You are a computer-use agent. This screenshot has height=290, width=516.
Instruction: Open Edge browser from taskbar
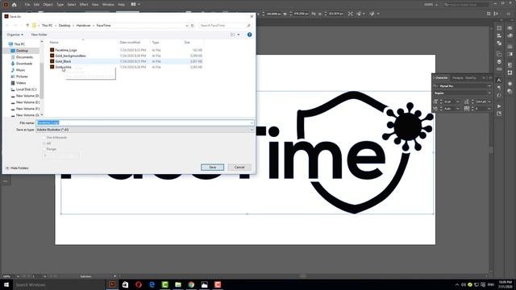pyautogui.click(x=152, y=284)
